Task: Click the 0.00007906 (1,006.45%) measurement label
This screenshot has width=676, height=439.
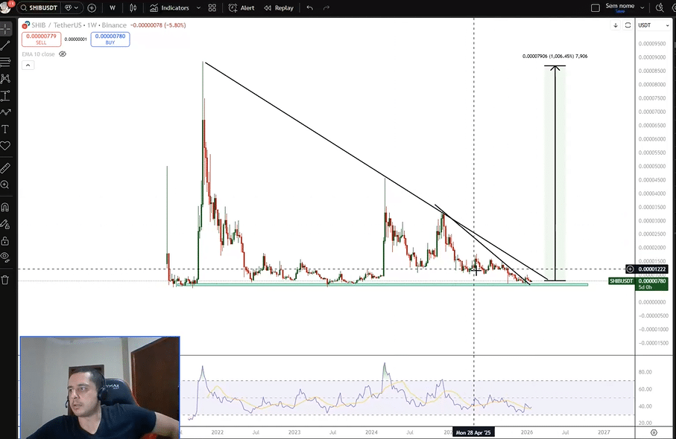Action: [x=555, y=57]
